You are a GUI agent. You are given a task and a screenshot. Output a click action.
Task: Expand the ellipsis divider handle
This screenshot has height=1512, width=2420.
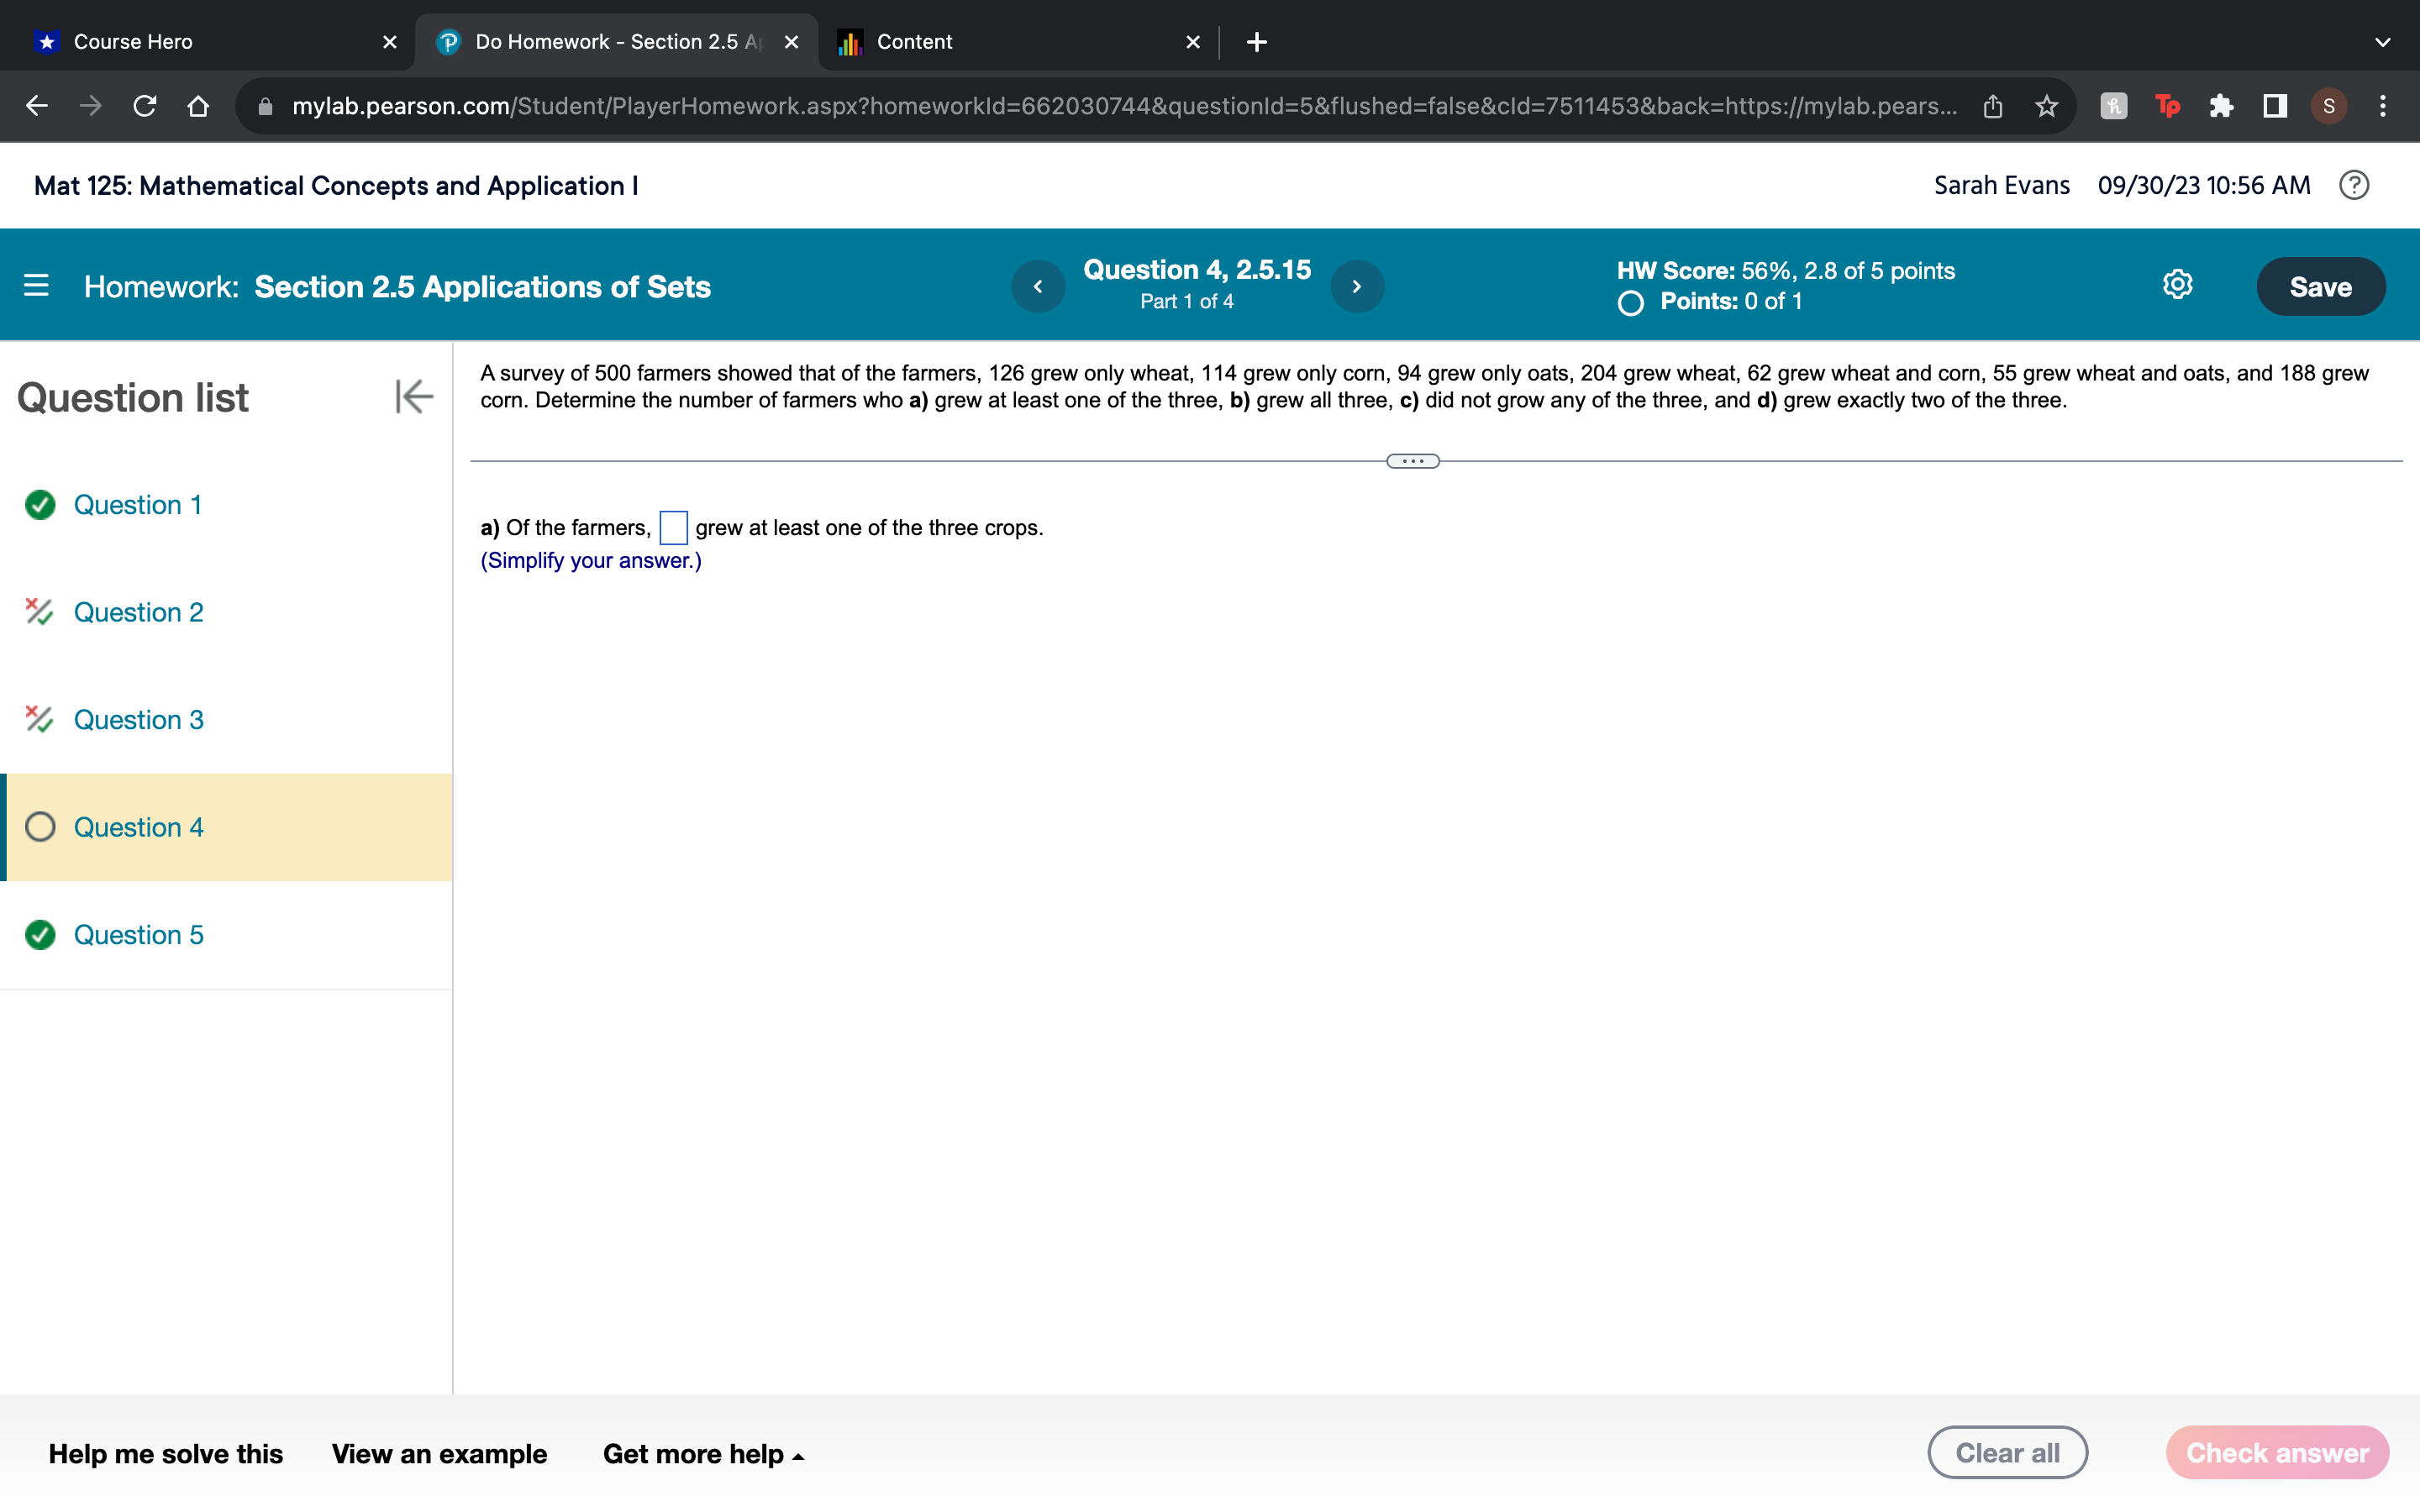[x=1412, y=461]
